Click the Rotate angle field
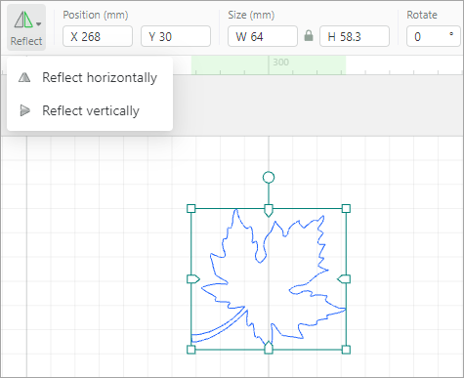 pyautogui.click(x=434, y=36)
